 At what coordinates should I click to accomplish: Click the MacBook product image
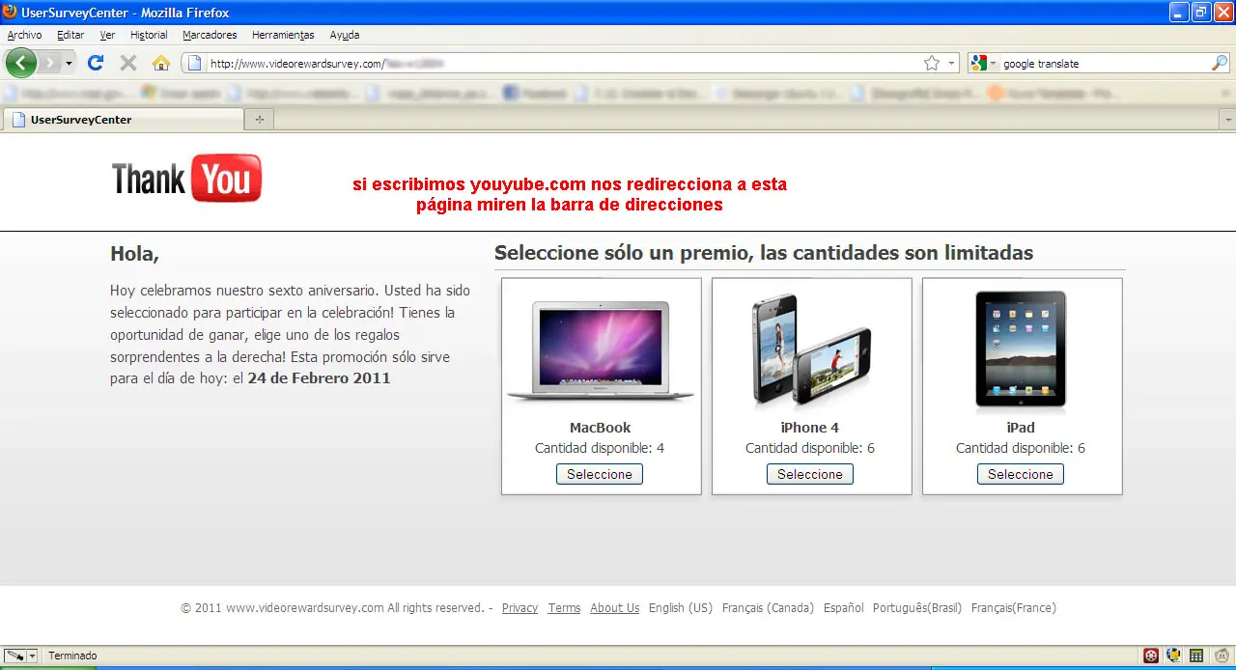pos(601,350)
